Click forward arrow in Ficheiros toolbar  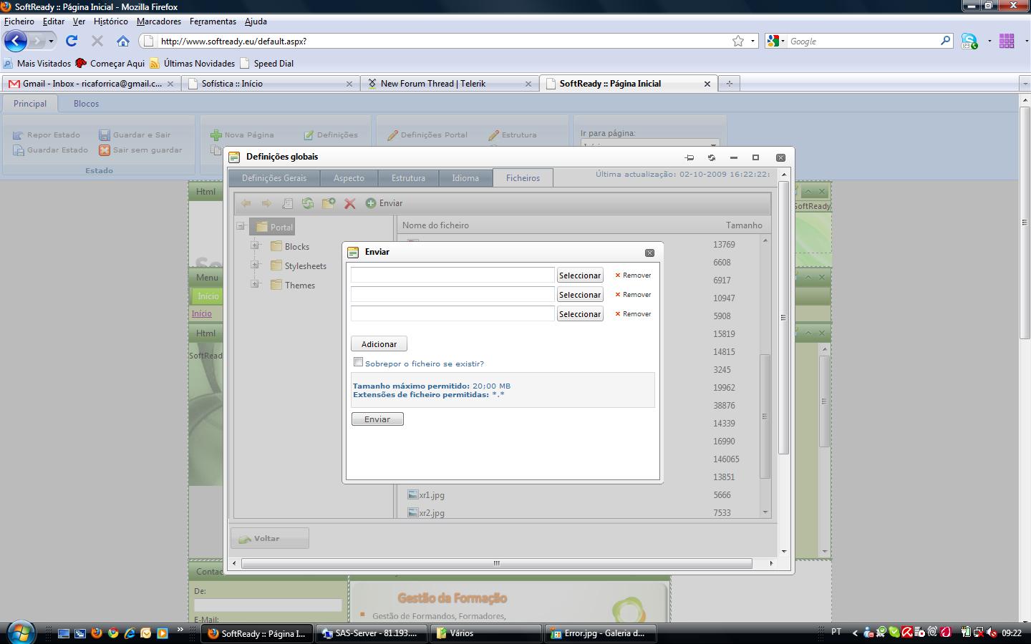click(x=266, y=203)
